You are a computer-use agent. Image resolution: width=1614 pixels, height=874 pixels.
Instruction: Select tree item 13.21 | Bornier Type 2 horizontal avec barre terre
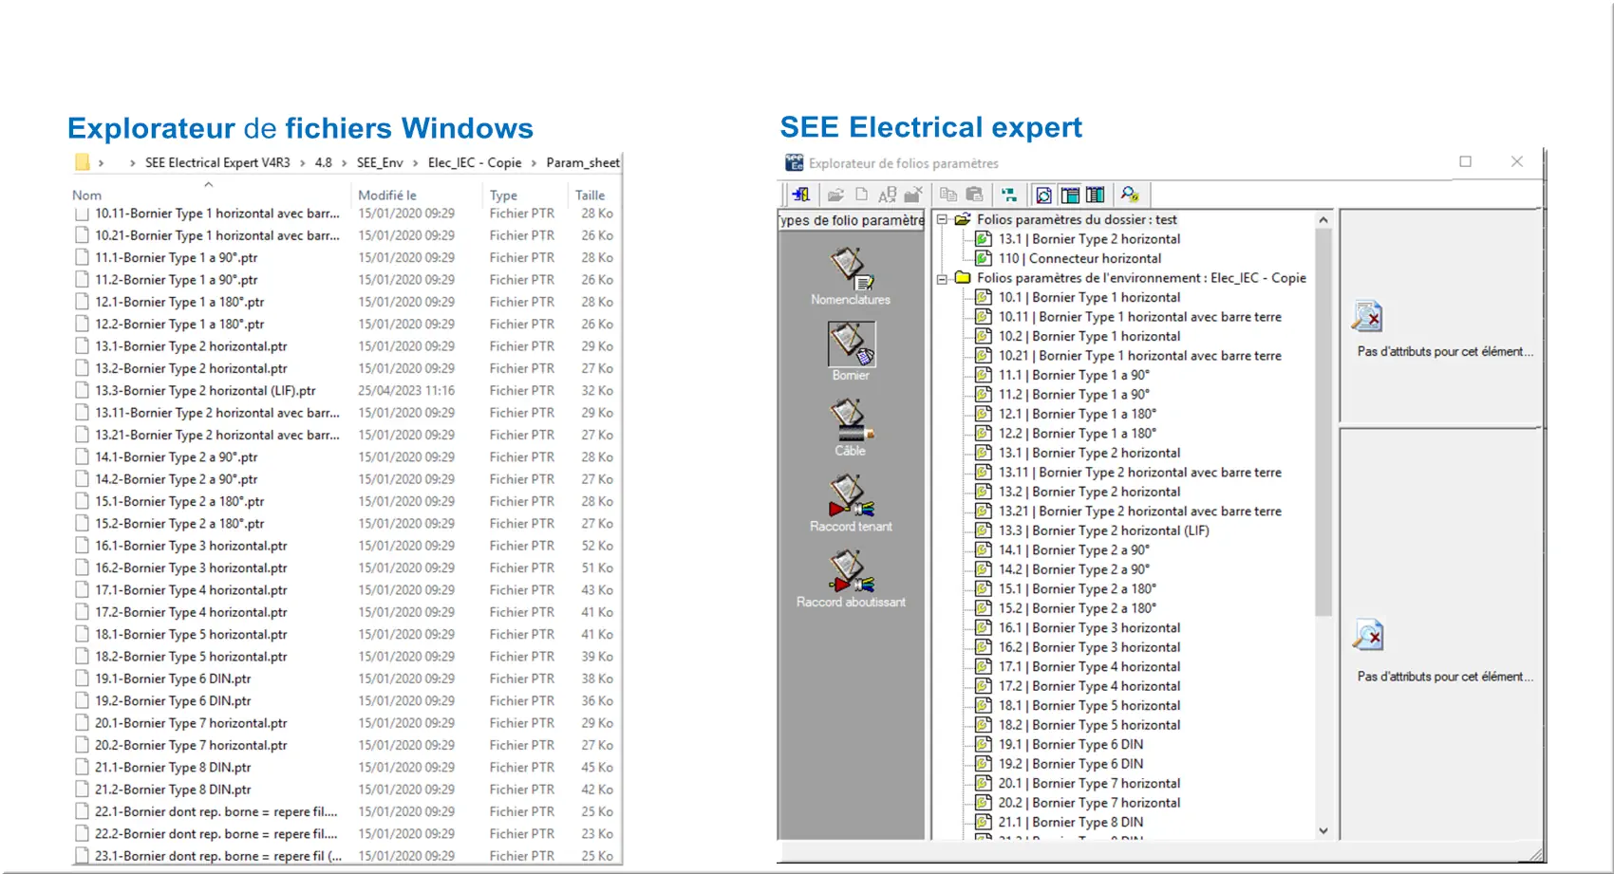[1139, 511]
